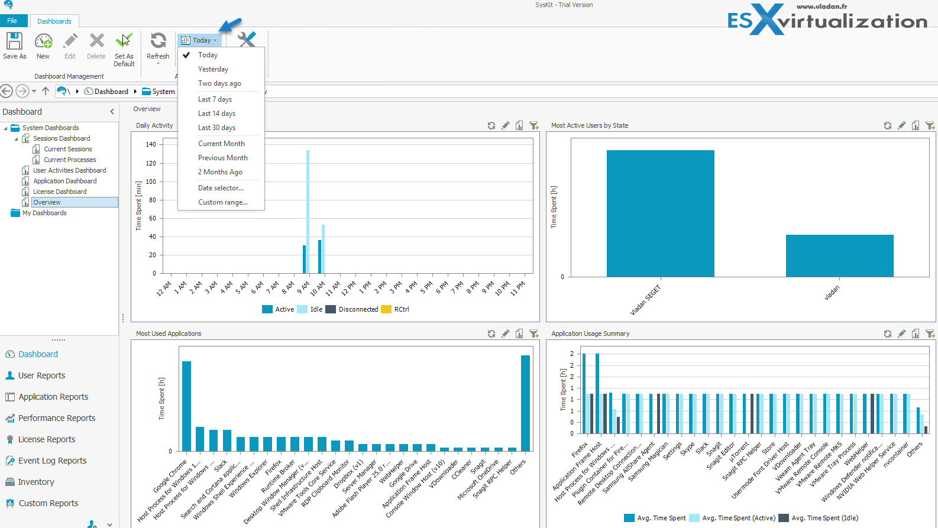This screenshot has width=938, height=528.
Task: Open the Refresh button dropdown arrow
Action: [158, 64]
